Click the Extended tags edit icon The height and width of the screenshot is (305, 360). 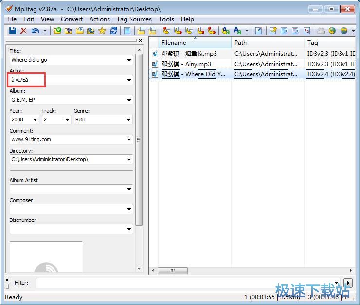258,31
